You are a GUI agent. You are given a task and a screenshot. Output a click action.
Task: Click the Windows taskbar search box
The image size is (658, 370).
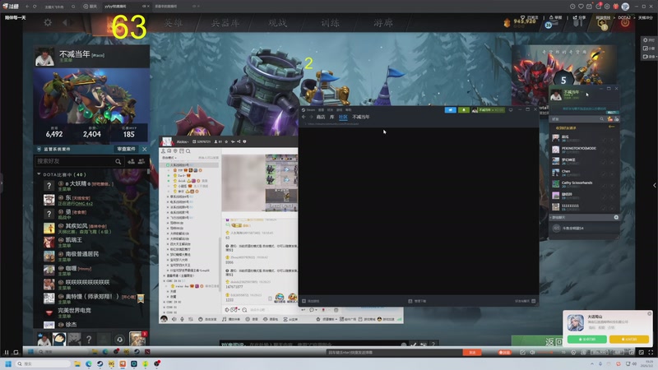[43, 363]
